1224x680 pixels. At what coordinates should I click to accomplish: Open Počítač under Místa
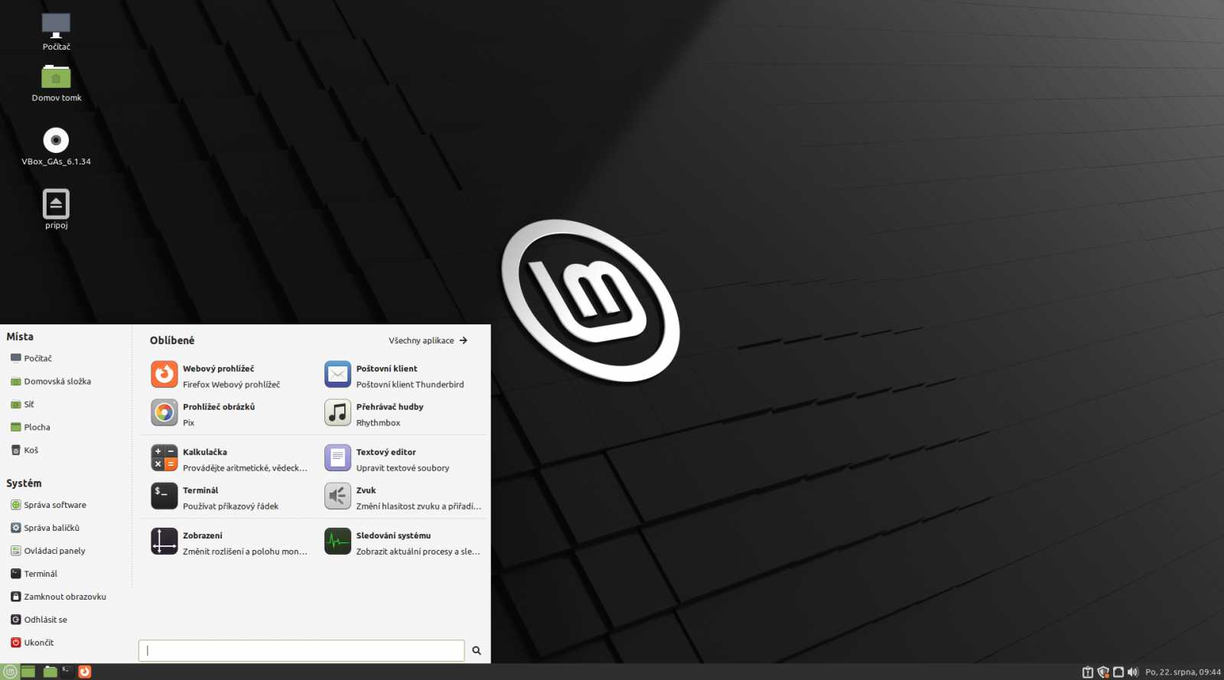pos(31,358)
